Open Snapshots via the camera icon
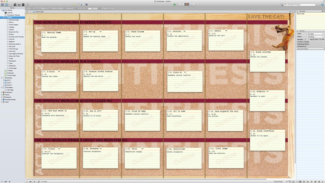The width and height of the screenshot is (325, 183). tap(315, 182)
